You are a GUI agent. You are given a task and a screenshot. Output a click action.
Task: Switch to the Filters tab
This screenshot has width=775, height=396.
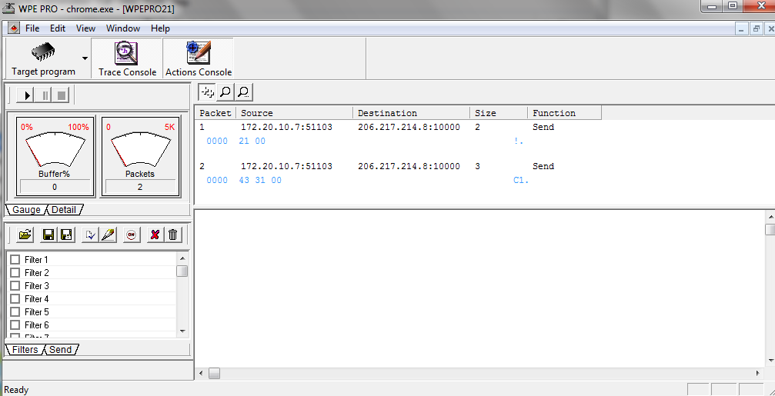pyautogui.click(x=25, y=350)
